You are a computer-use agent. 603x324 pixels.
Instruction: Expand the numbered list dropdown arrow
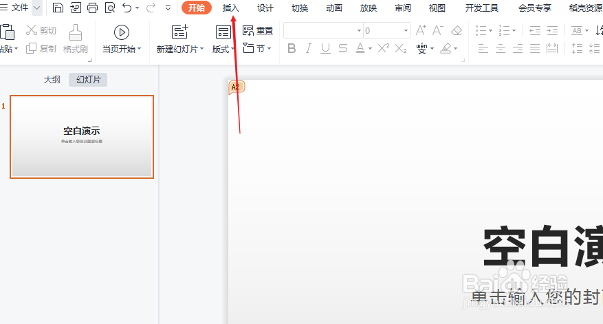(514, 31)
